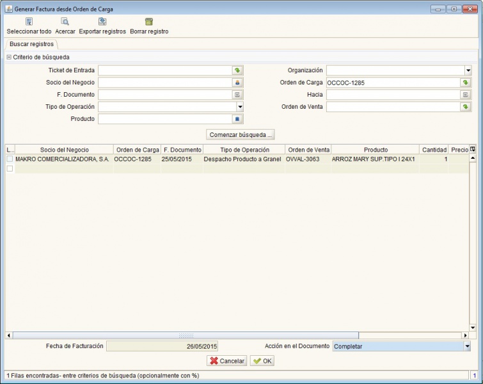Click the Orden de Carga field OCCOC-1285

[393, 83]
